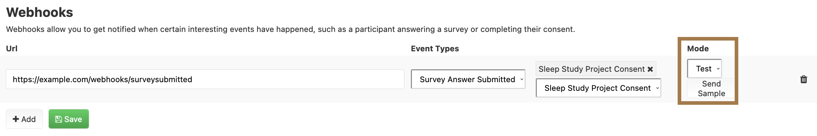Focus the webhook Url input field
Image resolution: width=817 pixels, height=136 pixels.
coord(205,79)
